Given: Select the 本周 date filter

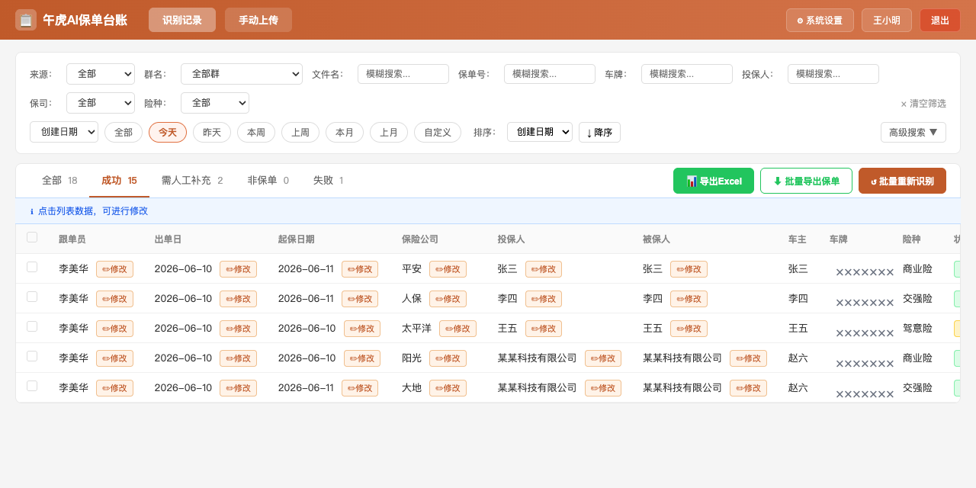Looking at the screenshot, I should 256,133.
